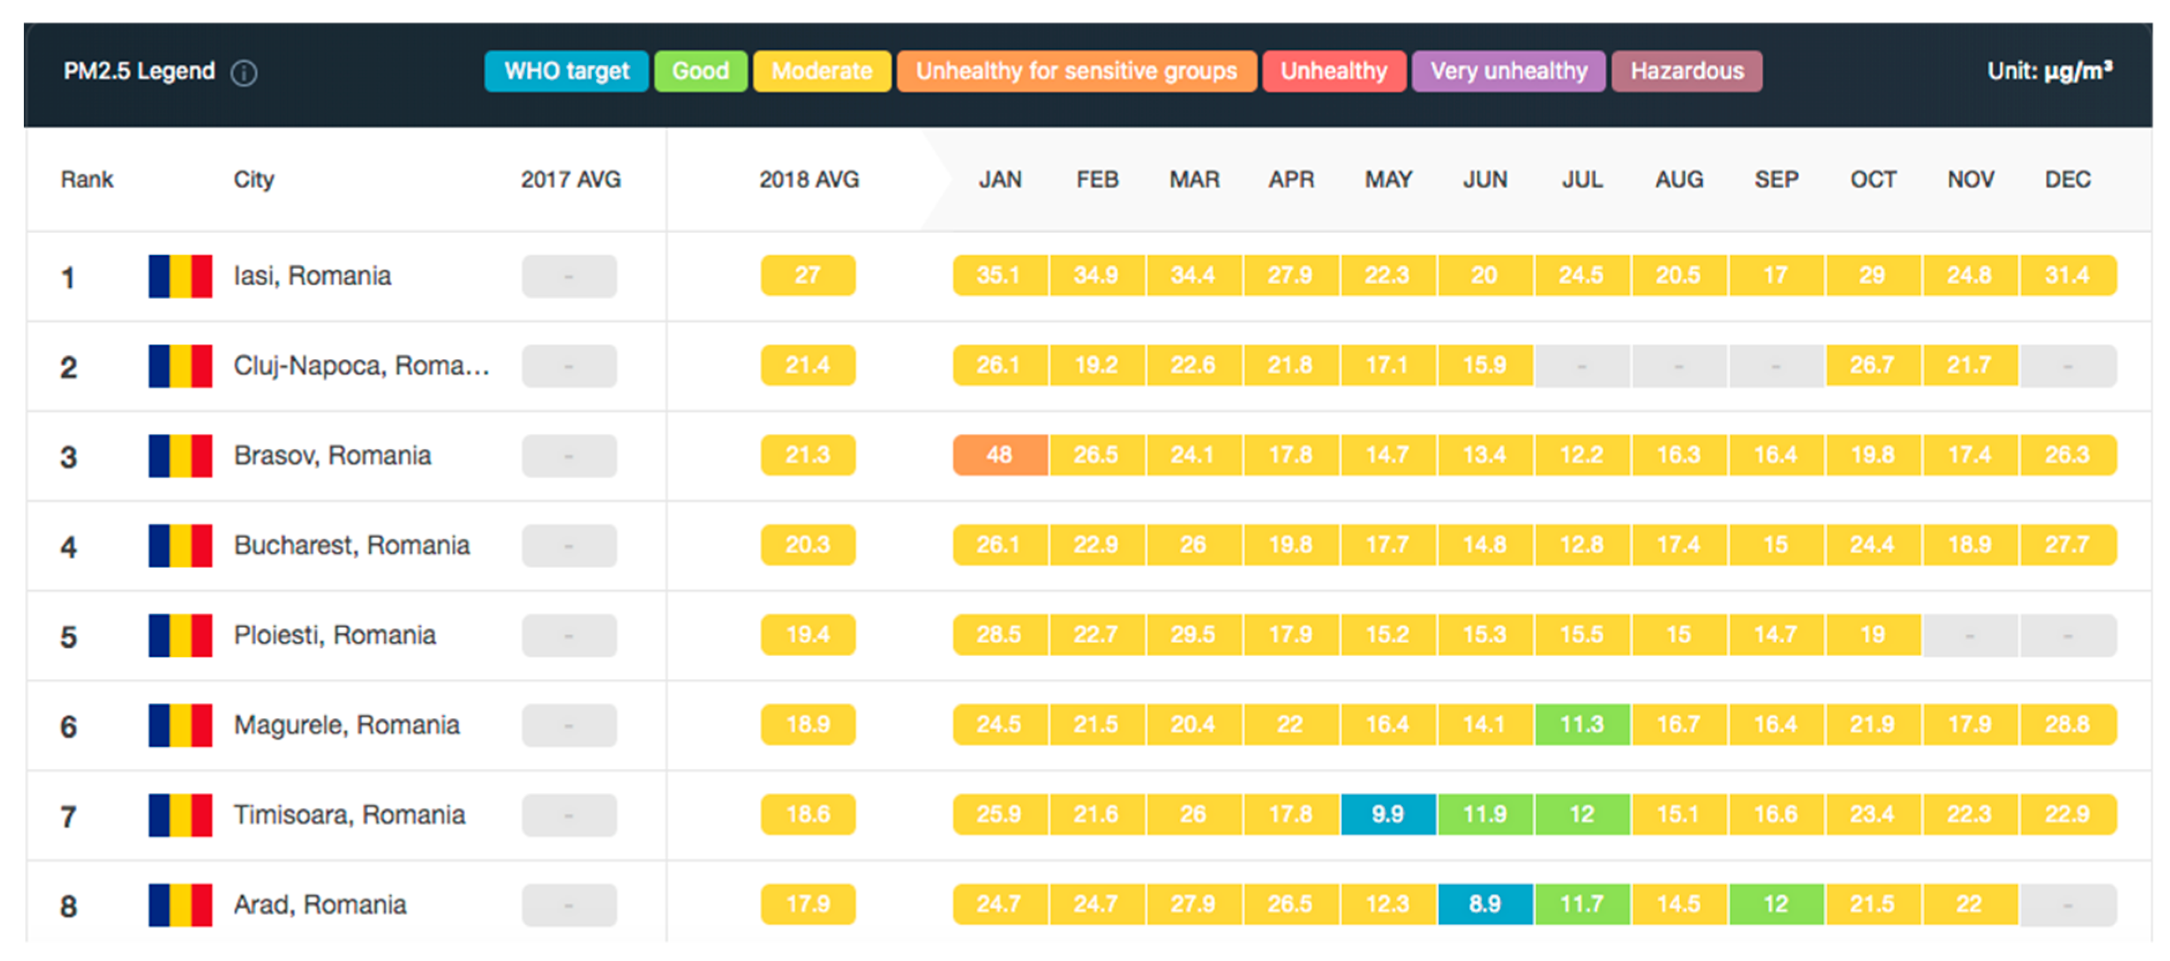This screenshot has height=961, width=2170.
Task: Click the Hazardous legend badge
Action: point(1686,72)
